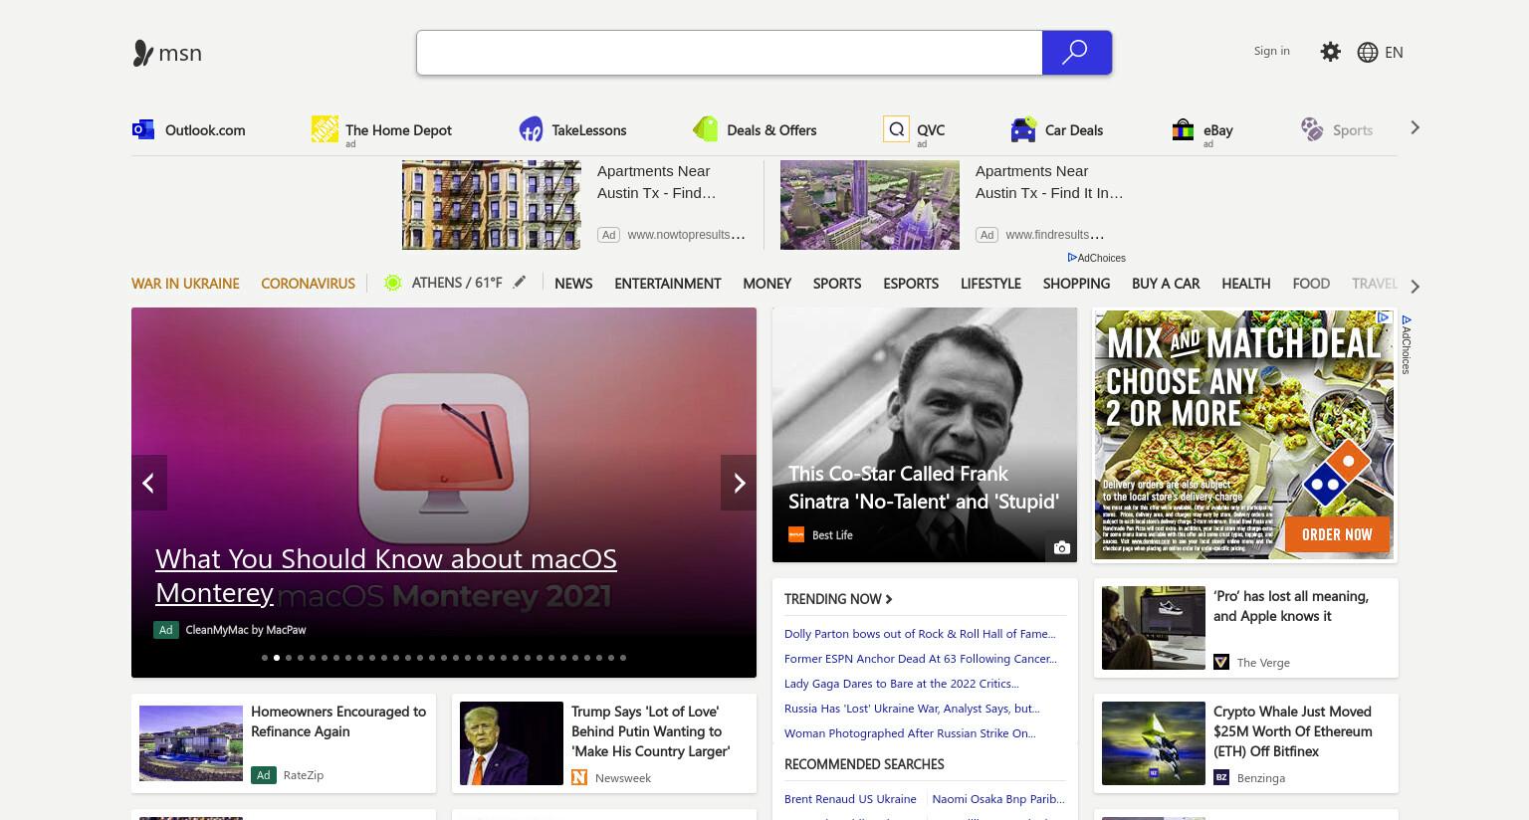Click the Best Life source logo
This screenshot has height=820, width=1529.
(x=796, y=534)
